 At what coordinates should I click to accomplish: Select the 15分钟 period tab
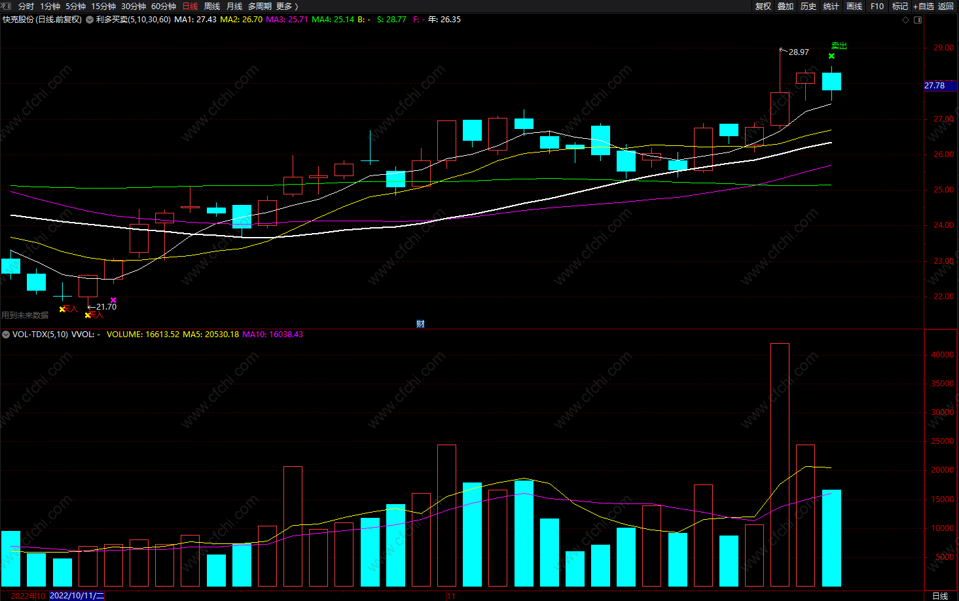(x=103, y=6)
